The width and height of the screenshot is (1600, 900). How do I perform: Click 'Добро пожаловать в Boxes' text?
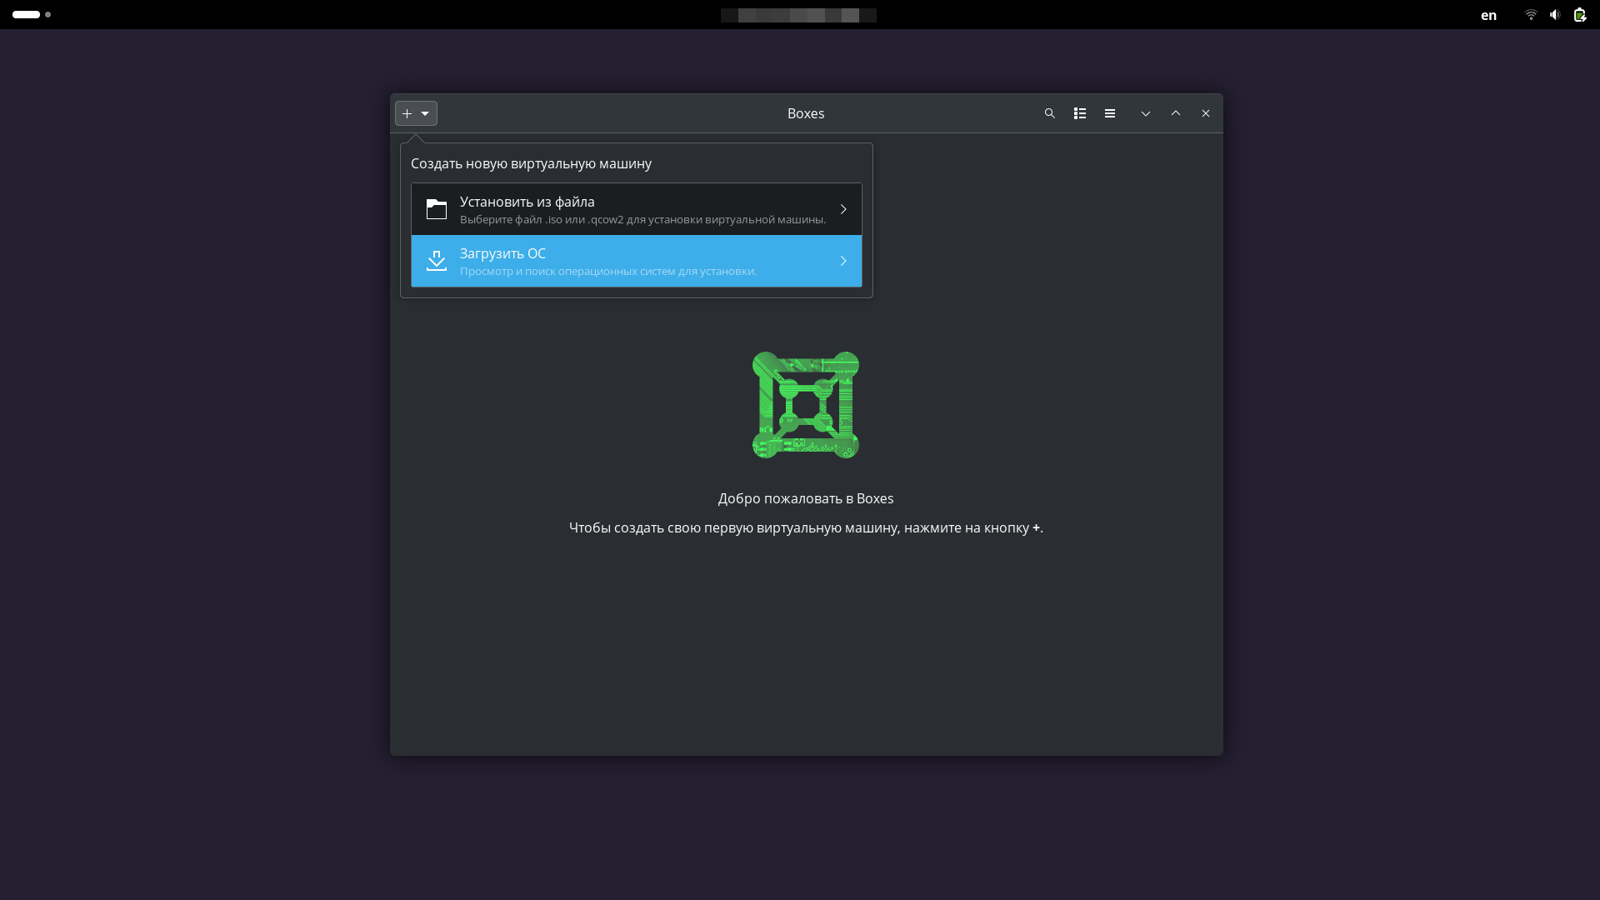[806, 498]
